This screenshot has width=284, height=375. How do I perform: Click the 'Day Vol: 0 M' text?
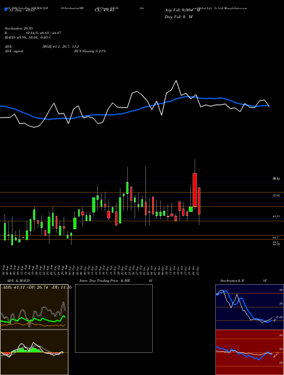click(x=178, y=17)
